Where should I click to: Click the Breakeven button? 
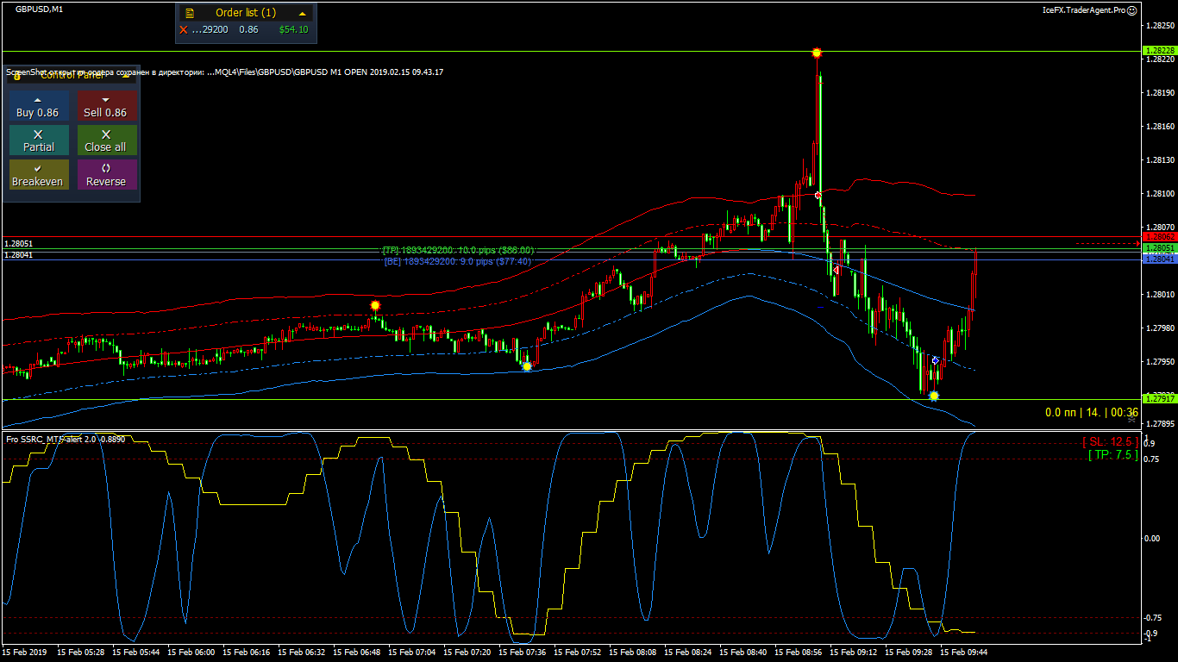(38, 175)
